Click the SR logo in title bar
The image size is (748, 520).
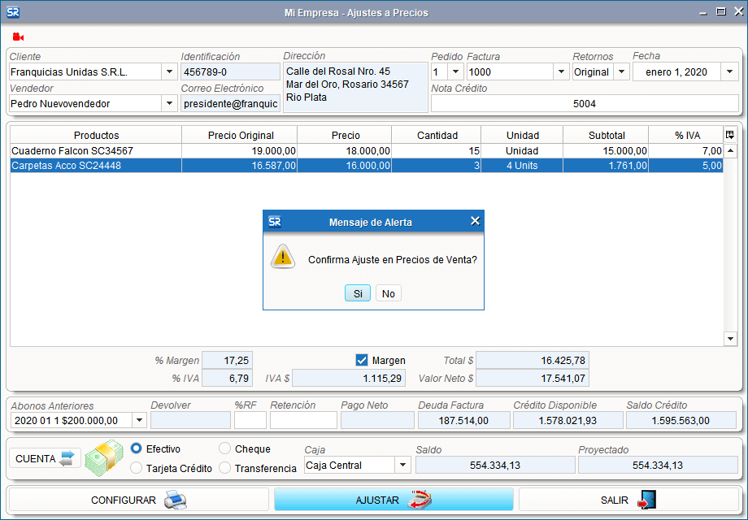(x=12, y=12)
